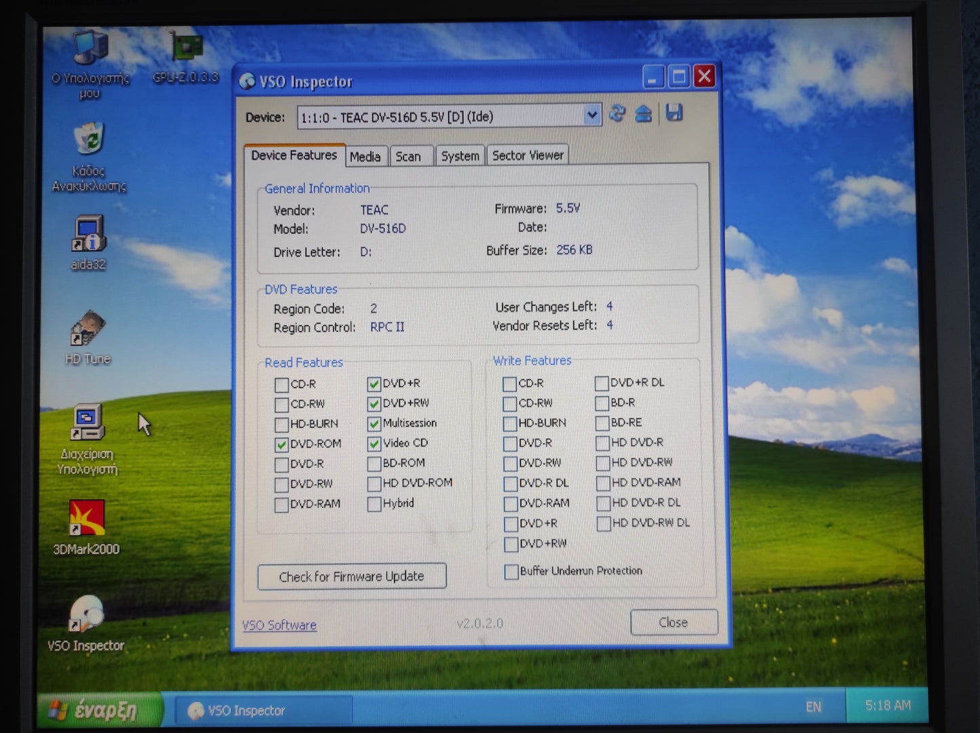The height and width of the screenshot is (733, 980).
Task: Open the Sector Viewer tab
Action: coord(528,156)
